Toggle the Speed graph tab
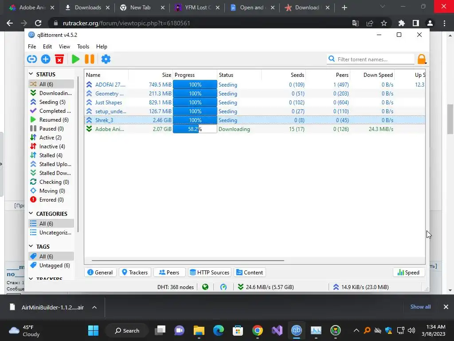Image resolution: width=454 pixels, height=341 pixels. tap(408, 272)
